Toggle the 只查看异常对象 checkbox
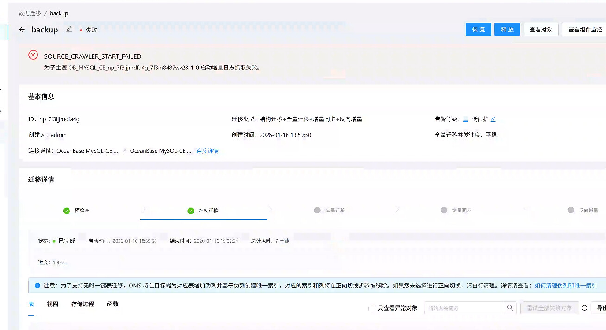 [x=372, y=308]
